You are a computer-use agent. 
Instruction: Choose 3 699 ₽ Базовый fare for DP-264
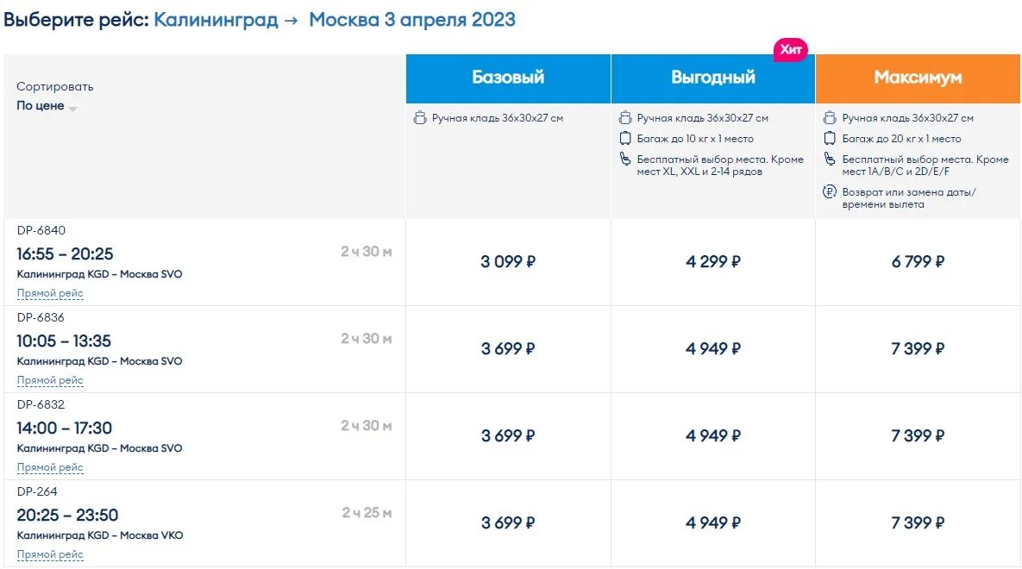[x=508, y=523]
